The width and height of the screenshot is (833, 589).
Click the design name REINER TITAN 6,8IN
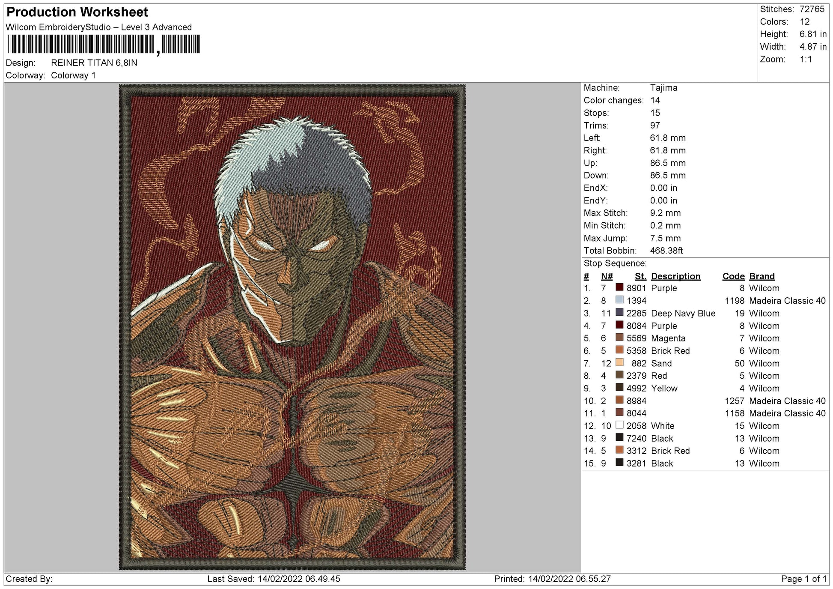pos(94,63)
